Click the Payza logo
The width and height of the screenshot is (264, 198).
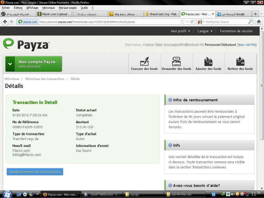pyautogui.click(x=26, y=44)
